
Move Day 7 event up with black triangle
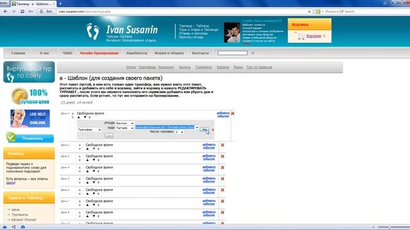(87, 205)
